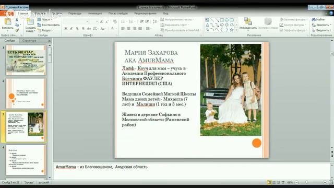The width and height of the screenshot is (334, 188).
Task: Open the Section (Раздел) dropdown
Action: click(x=45, y=30)
